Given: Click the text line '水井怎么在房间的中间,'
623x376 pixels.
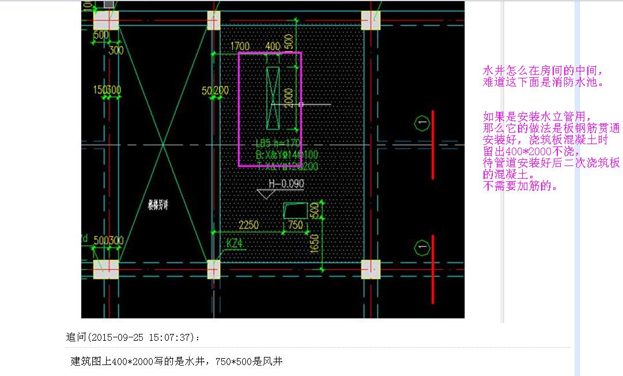Looking at the screenshot, I should point(543,71).
